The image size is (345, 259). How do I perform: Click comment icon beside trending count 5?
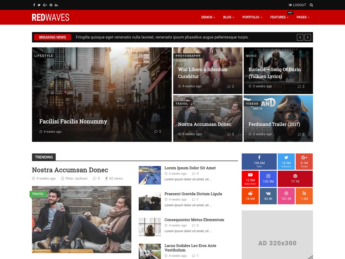[95, 178]
